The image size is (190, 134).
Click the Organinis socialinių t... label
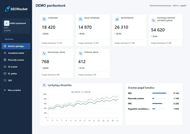[x=139, y=109]
